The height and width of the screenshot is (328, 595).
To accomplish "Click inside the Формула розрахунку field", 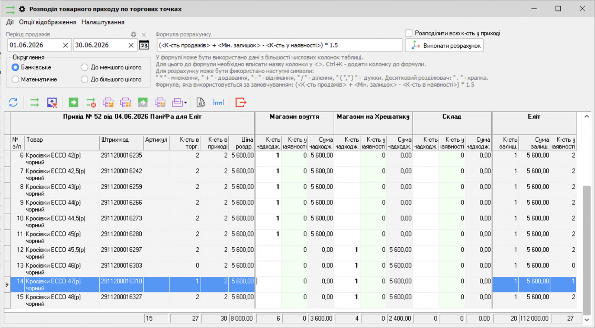I will (279, 45).
